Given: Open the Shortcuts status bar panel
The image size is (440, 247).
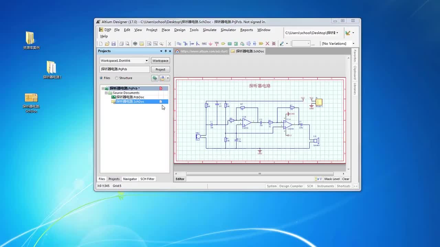Looking at the screenshot, I should (x=343, y=186).
